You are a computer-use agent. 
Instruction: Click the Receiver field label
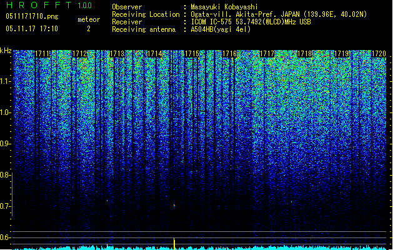pos(127,22)
